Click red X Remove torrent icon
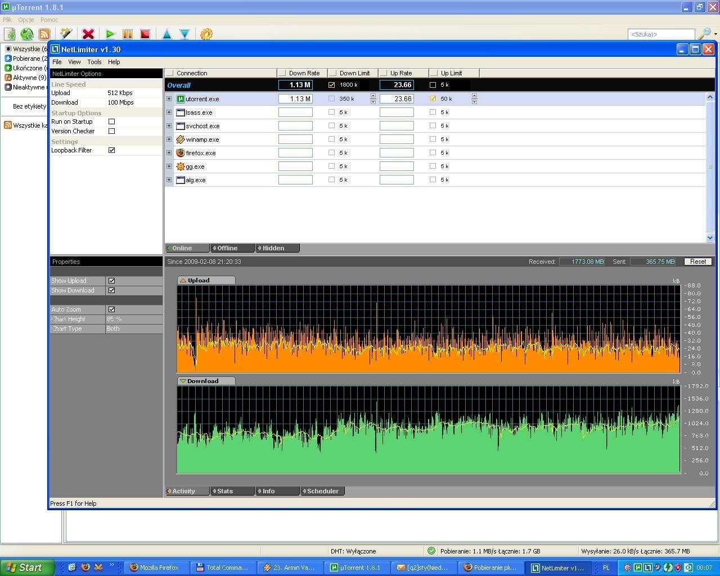Viewport: 720px width, 576px height. (x=88, y=34)
